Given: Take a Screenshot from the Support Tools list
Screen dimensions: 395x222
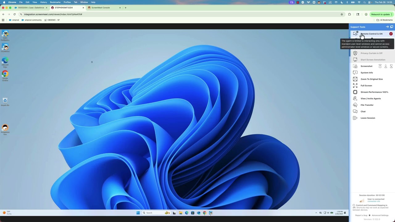Looking at the screenshot, I should (x=366, y=66).
